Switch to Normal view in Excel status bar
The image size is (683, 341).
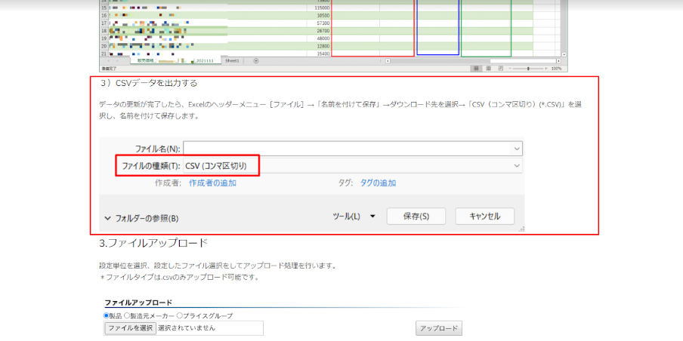coord(477,68)
